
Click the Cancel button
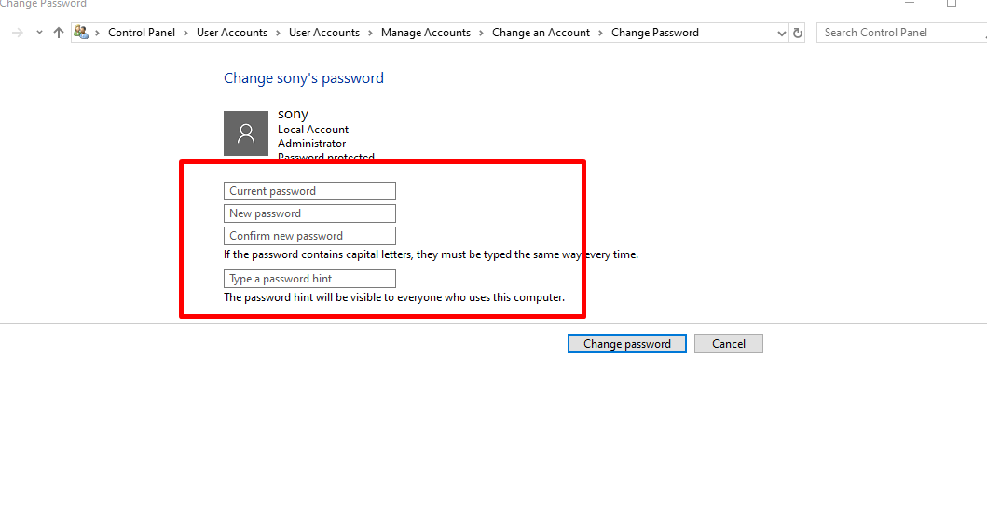(728, 343)
